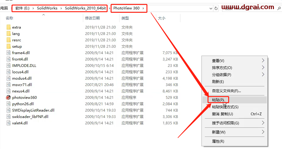
Task: Click the photoview360 application icon
Action: coord(9,98)
